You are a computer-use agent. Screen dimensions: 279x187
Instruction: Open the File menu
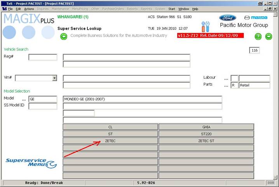[10, 9]
